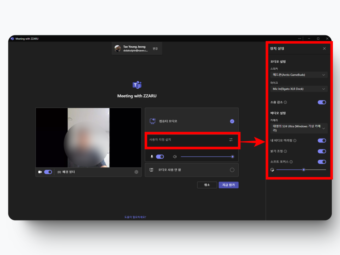Click the 취소 cancel button

pyautogui.click(x=207, y=185)
